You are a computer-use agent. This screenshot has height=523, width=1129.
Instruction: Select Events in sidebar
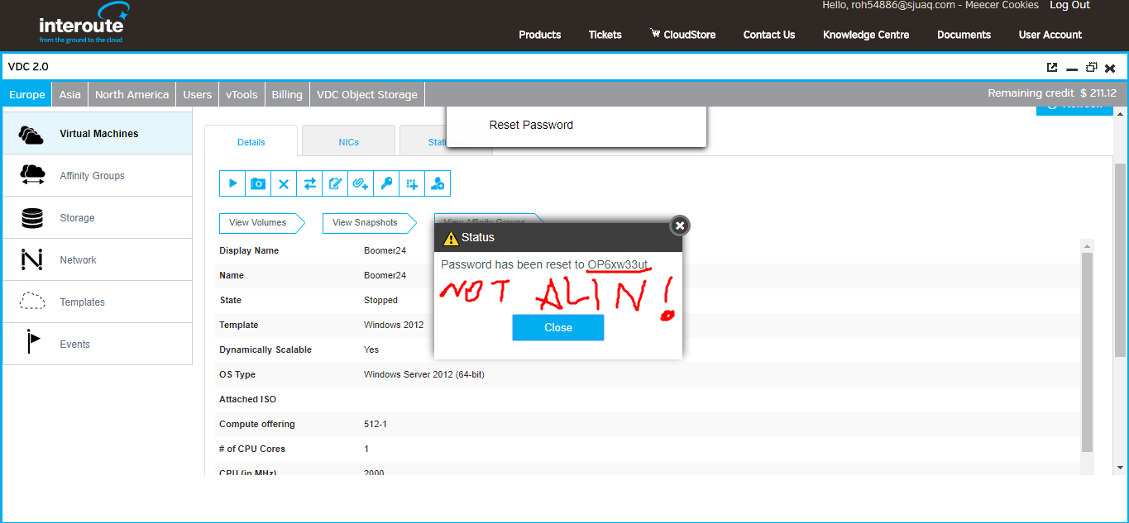(98, 345)
